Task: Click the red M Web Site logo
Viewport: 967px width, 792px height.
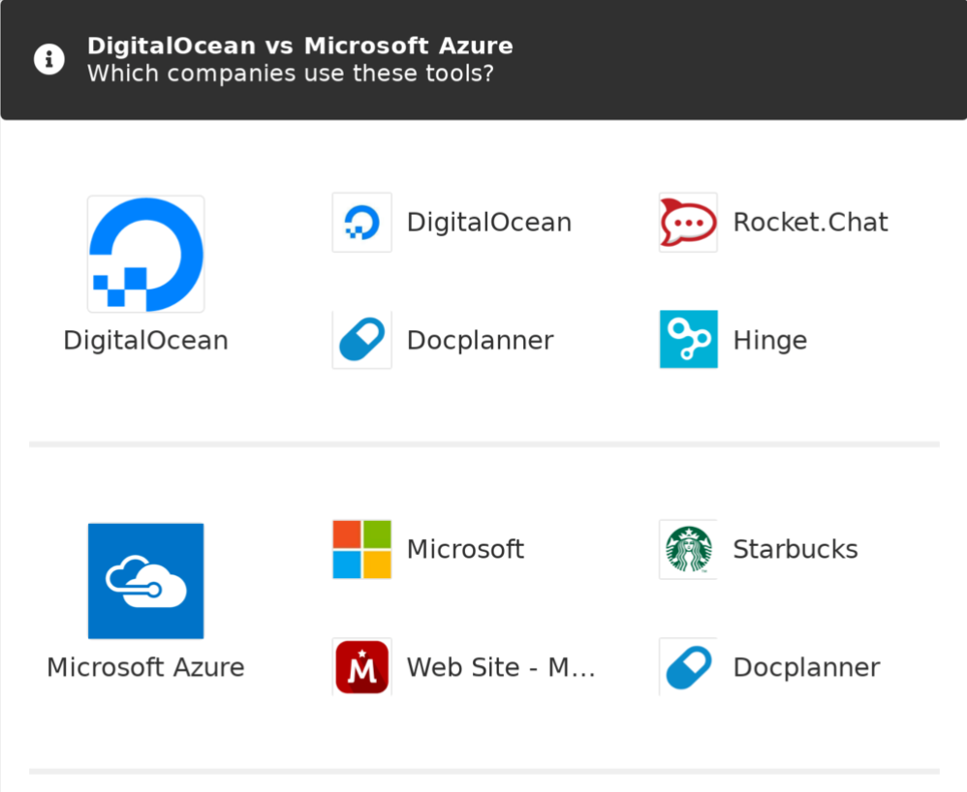Action: tap(362, 667)
